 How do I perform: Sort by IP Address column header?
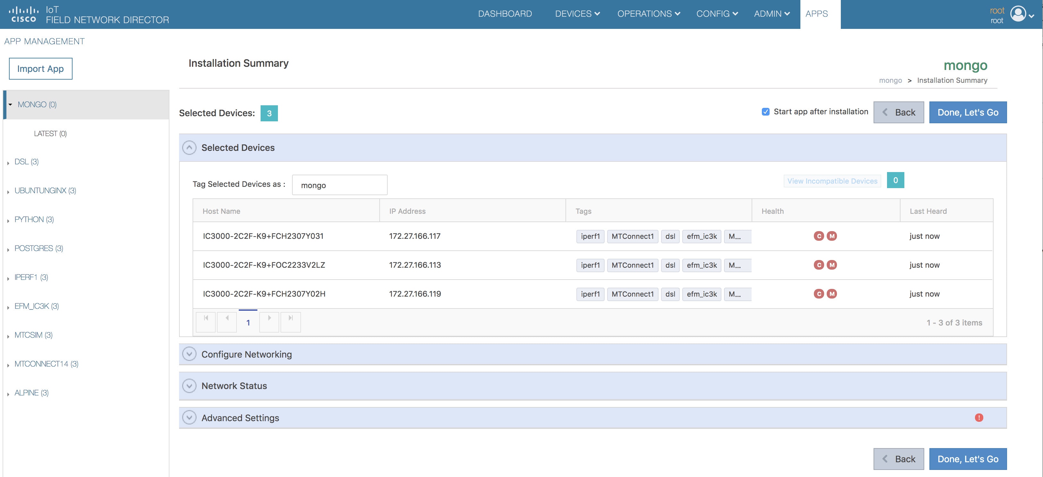point(472,211)
